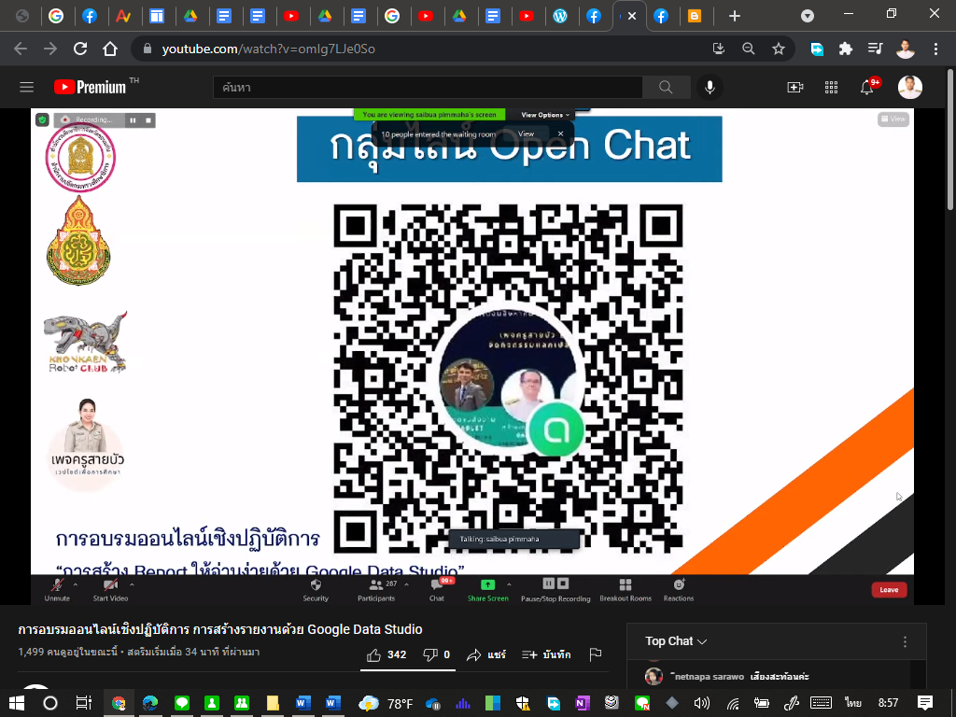Open the Windows Start menu
956x717 pixels.
[x=17, y=703]
